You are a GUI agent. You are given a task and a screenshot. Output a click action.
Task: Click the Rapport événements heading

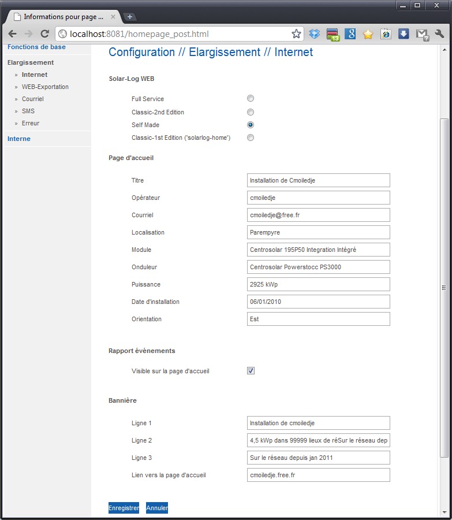[x=142, y=351]
